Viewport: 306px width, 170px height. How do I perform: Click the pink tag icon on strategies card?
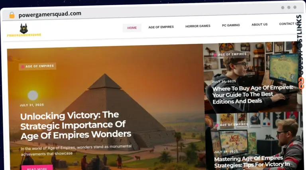tap(217, 125)
